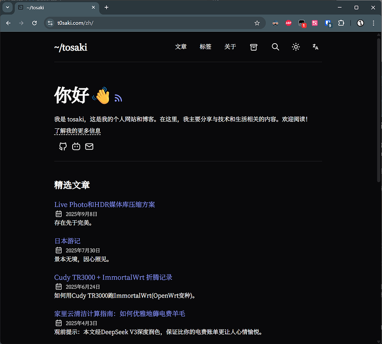Open the RSS feed icon beside 你好
The image size is (382, 344).
(x=118, y=98)
